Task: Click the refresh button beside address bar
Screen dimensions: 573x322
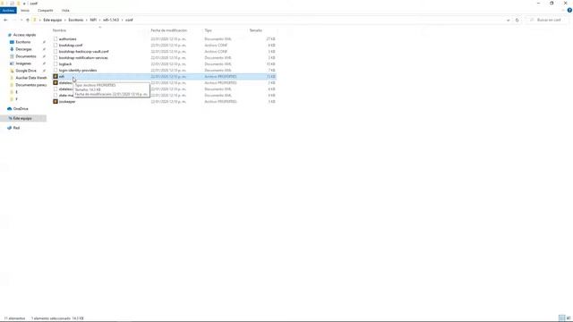Action: [x=517, y=20]
